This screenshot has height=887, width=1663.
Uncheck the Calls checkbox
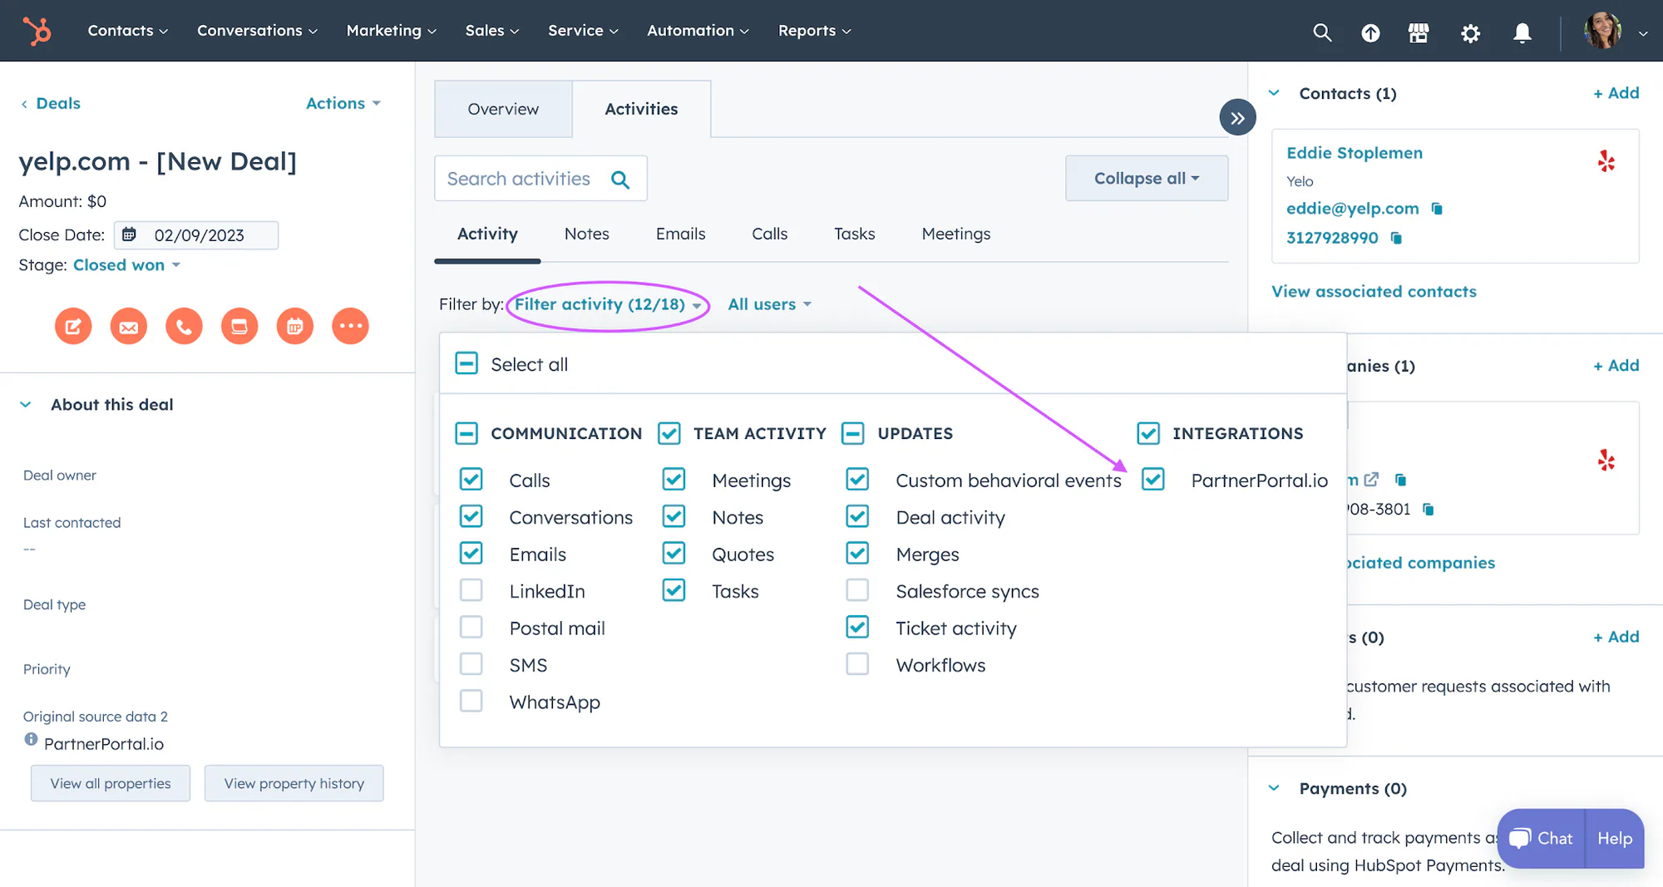[x=471, y=480]
